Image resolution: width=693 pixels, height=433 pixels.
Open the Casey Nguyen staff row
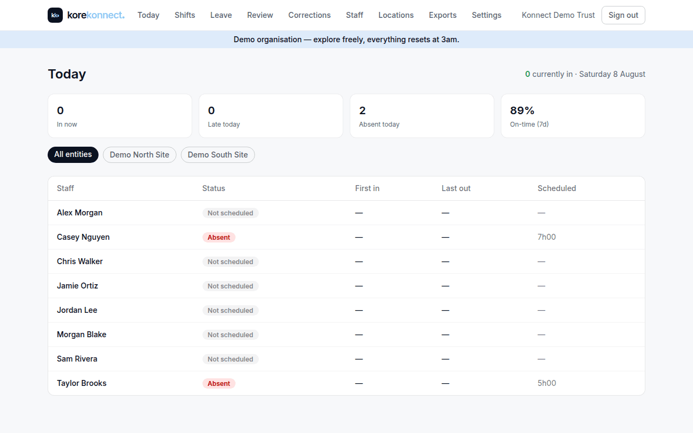[346, 237]
